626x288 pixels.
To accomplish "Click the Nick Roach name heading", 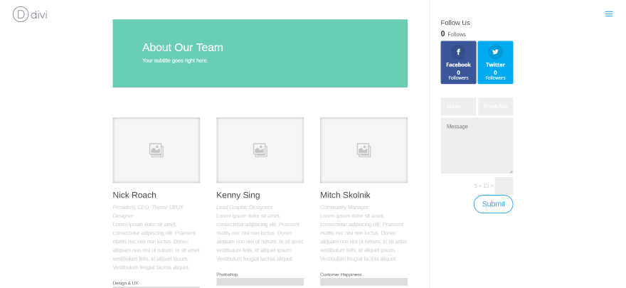I will [134, 195].
